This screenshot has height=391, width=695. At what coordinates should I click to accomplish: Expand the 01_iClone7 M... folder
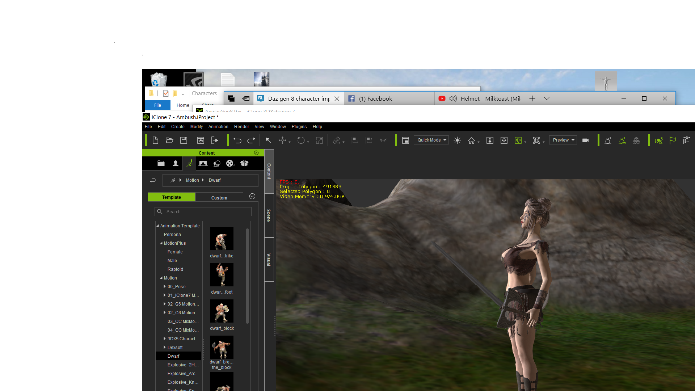tap(164, 295)
